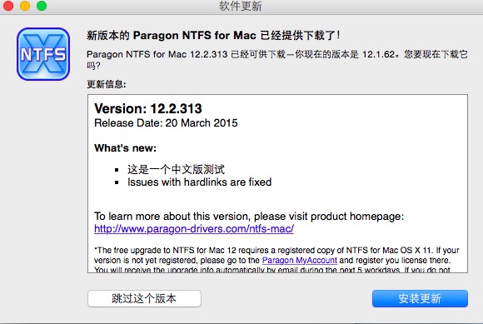
Task: Click the version 12.1.62 description text
Action: click(277, 59)
